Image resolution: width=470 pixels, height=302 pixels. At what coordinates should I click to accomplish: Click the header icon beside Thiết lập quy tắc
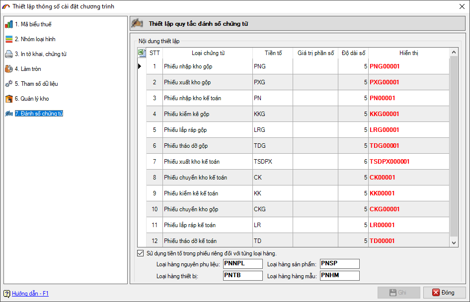pyautogui.click(x=137, y=23)
